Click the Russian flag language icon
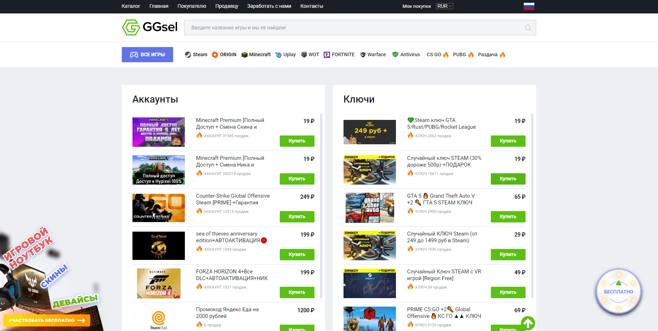This screenshot has width=658, height=331. click(529, 6)
